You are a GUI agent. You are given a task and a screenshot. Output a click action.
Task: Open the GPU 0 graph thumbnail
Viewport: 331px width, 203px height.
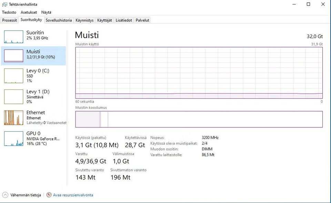tap(13, 139)
